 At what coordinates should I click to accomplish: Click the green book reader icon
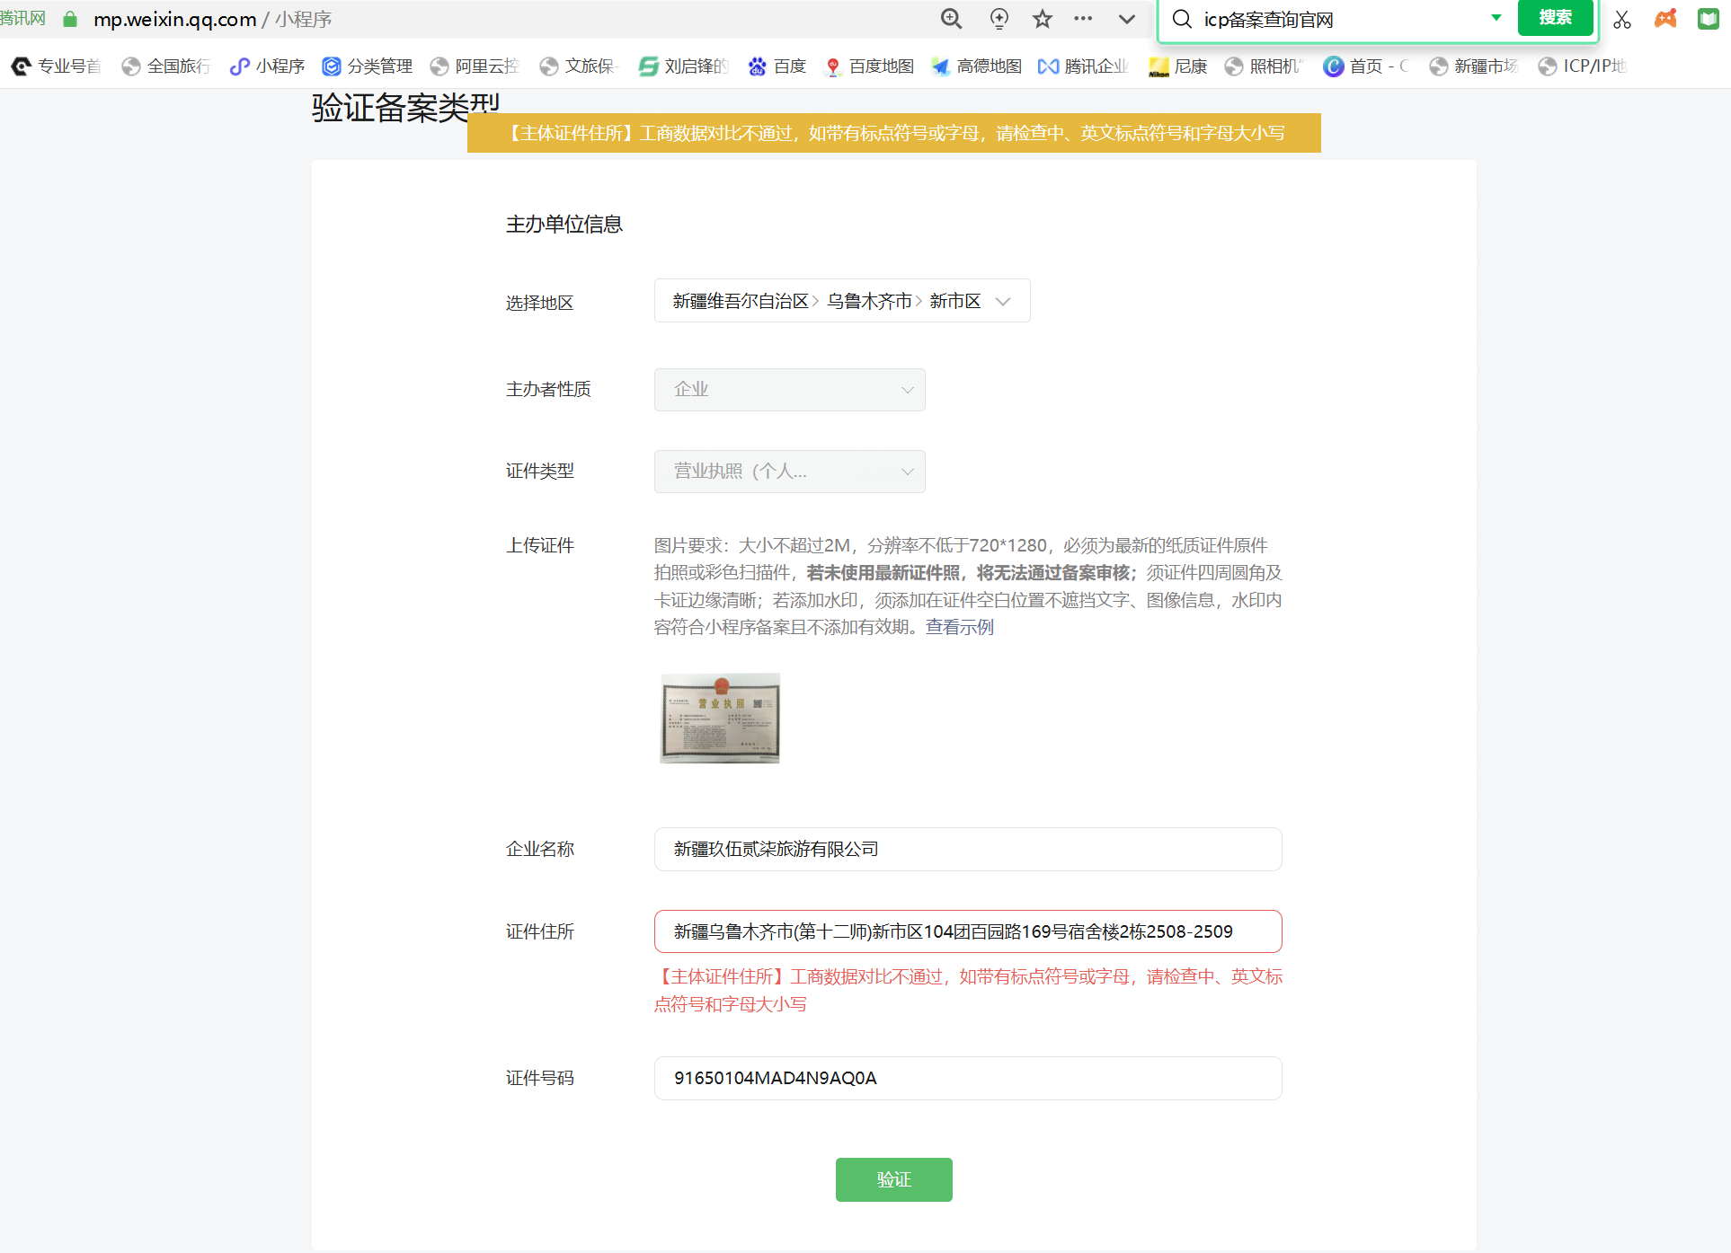pyautogui.click(x=1708, y=19)
